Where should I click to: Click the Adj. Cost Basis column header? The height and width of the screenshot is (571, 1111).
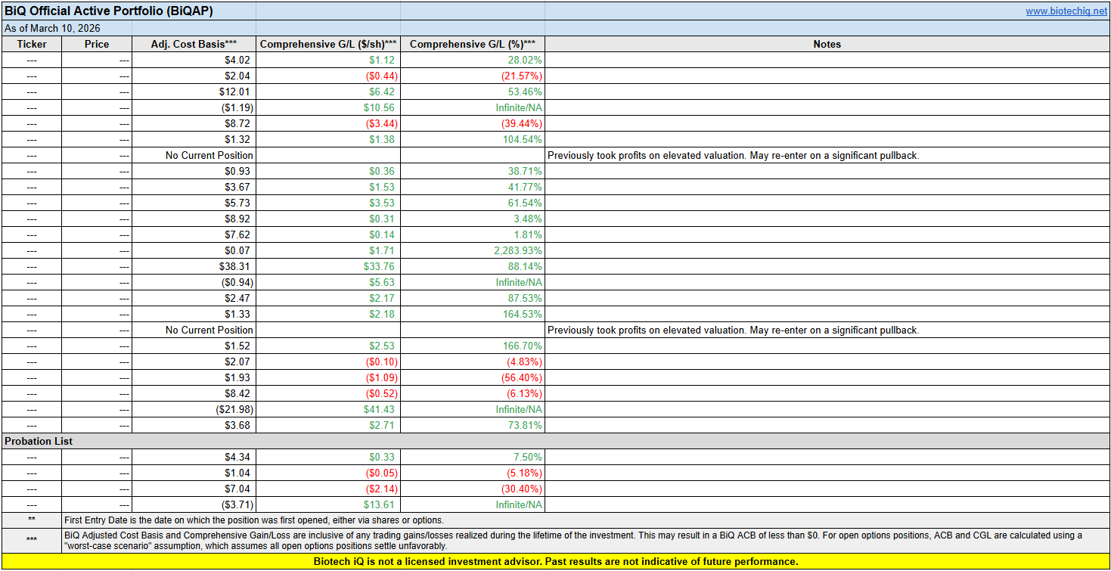(194, 44)
